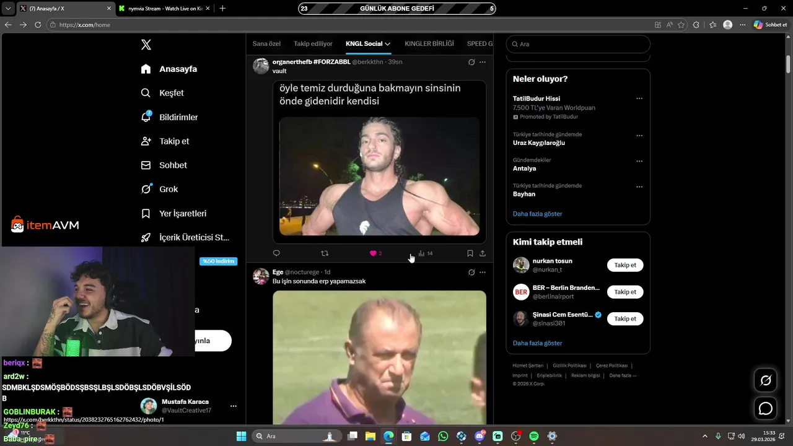Show hidden system tray icons
The image size is (793, 446).
[x=704, y=436]
